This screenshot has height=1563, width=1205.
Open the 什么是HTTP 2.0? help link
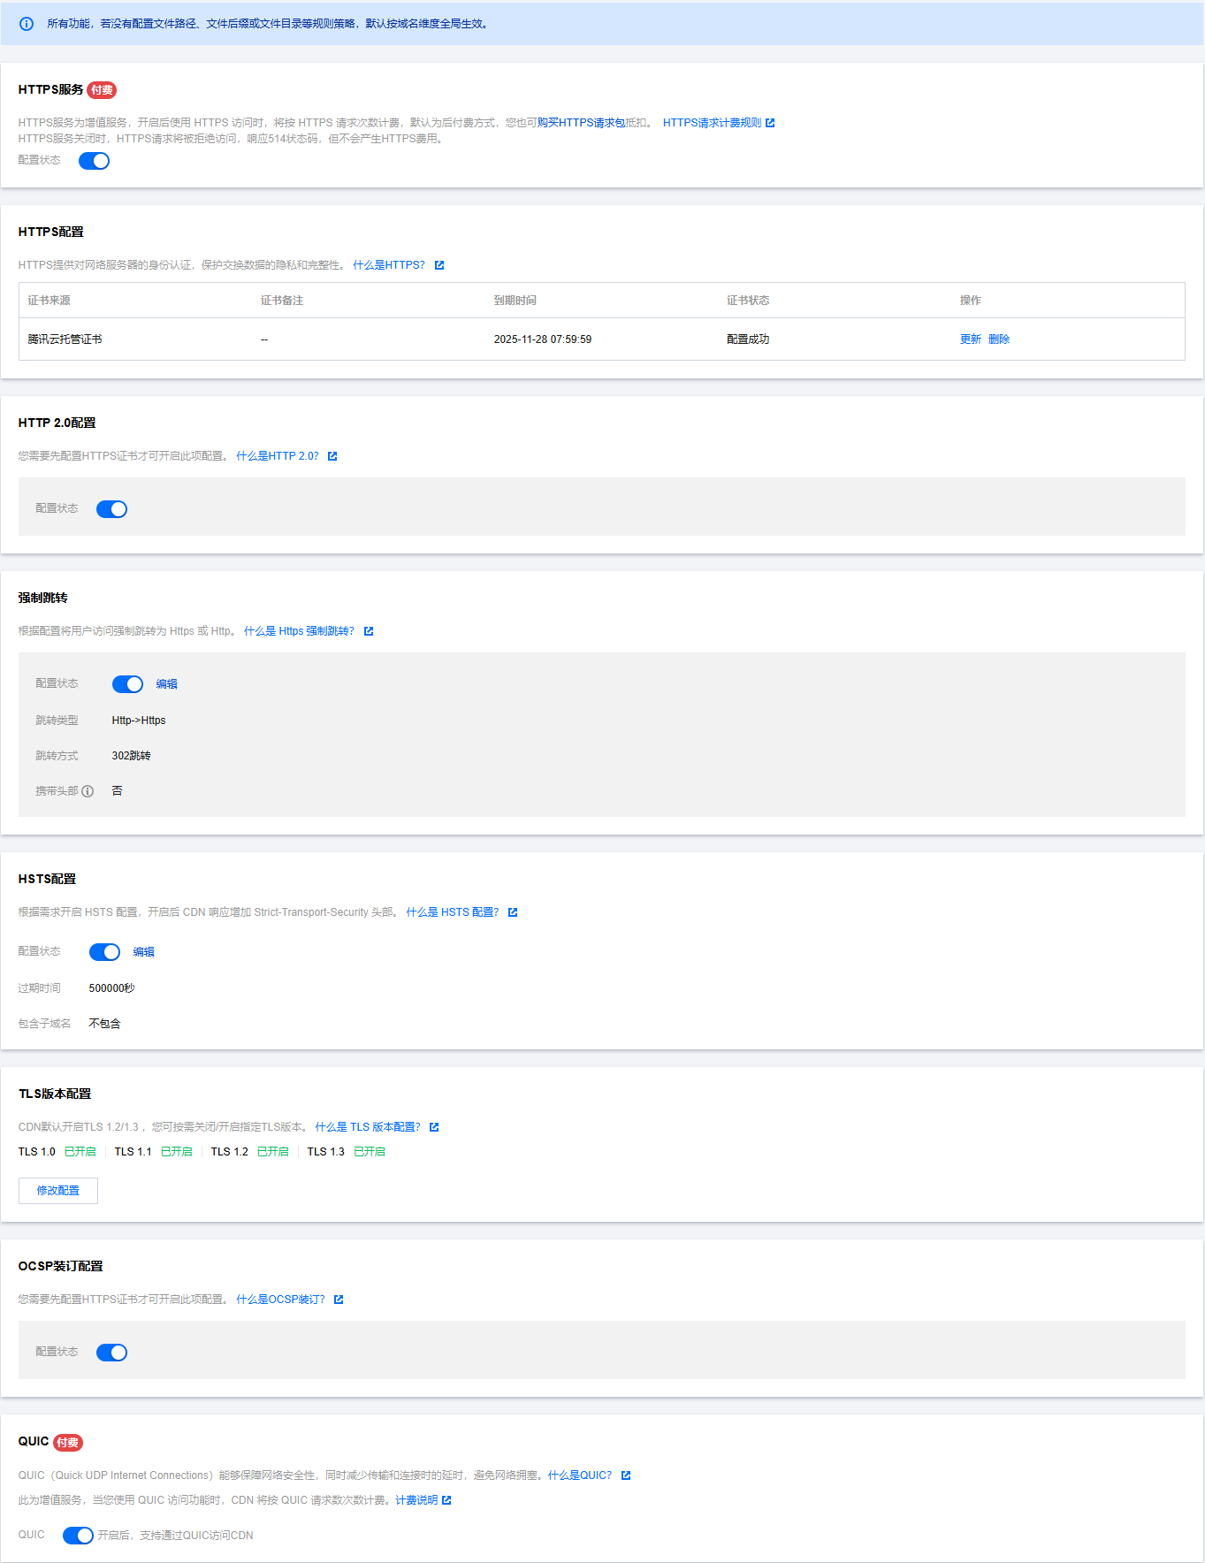coord(278,456)
